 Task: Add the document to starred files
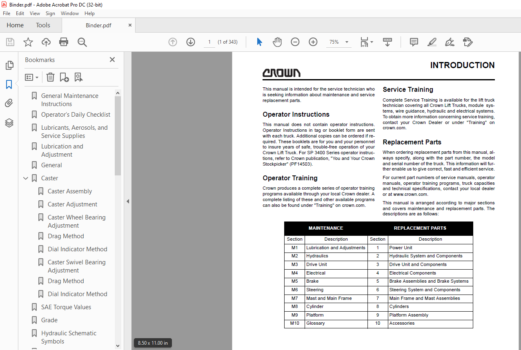tap(28, 42)
